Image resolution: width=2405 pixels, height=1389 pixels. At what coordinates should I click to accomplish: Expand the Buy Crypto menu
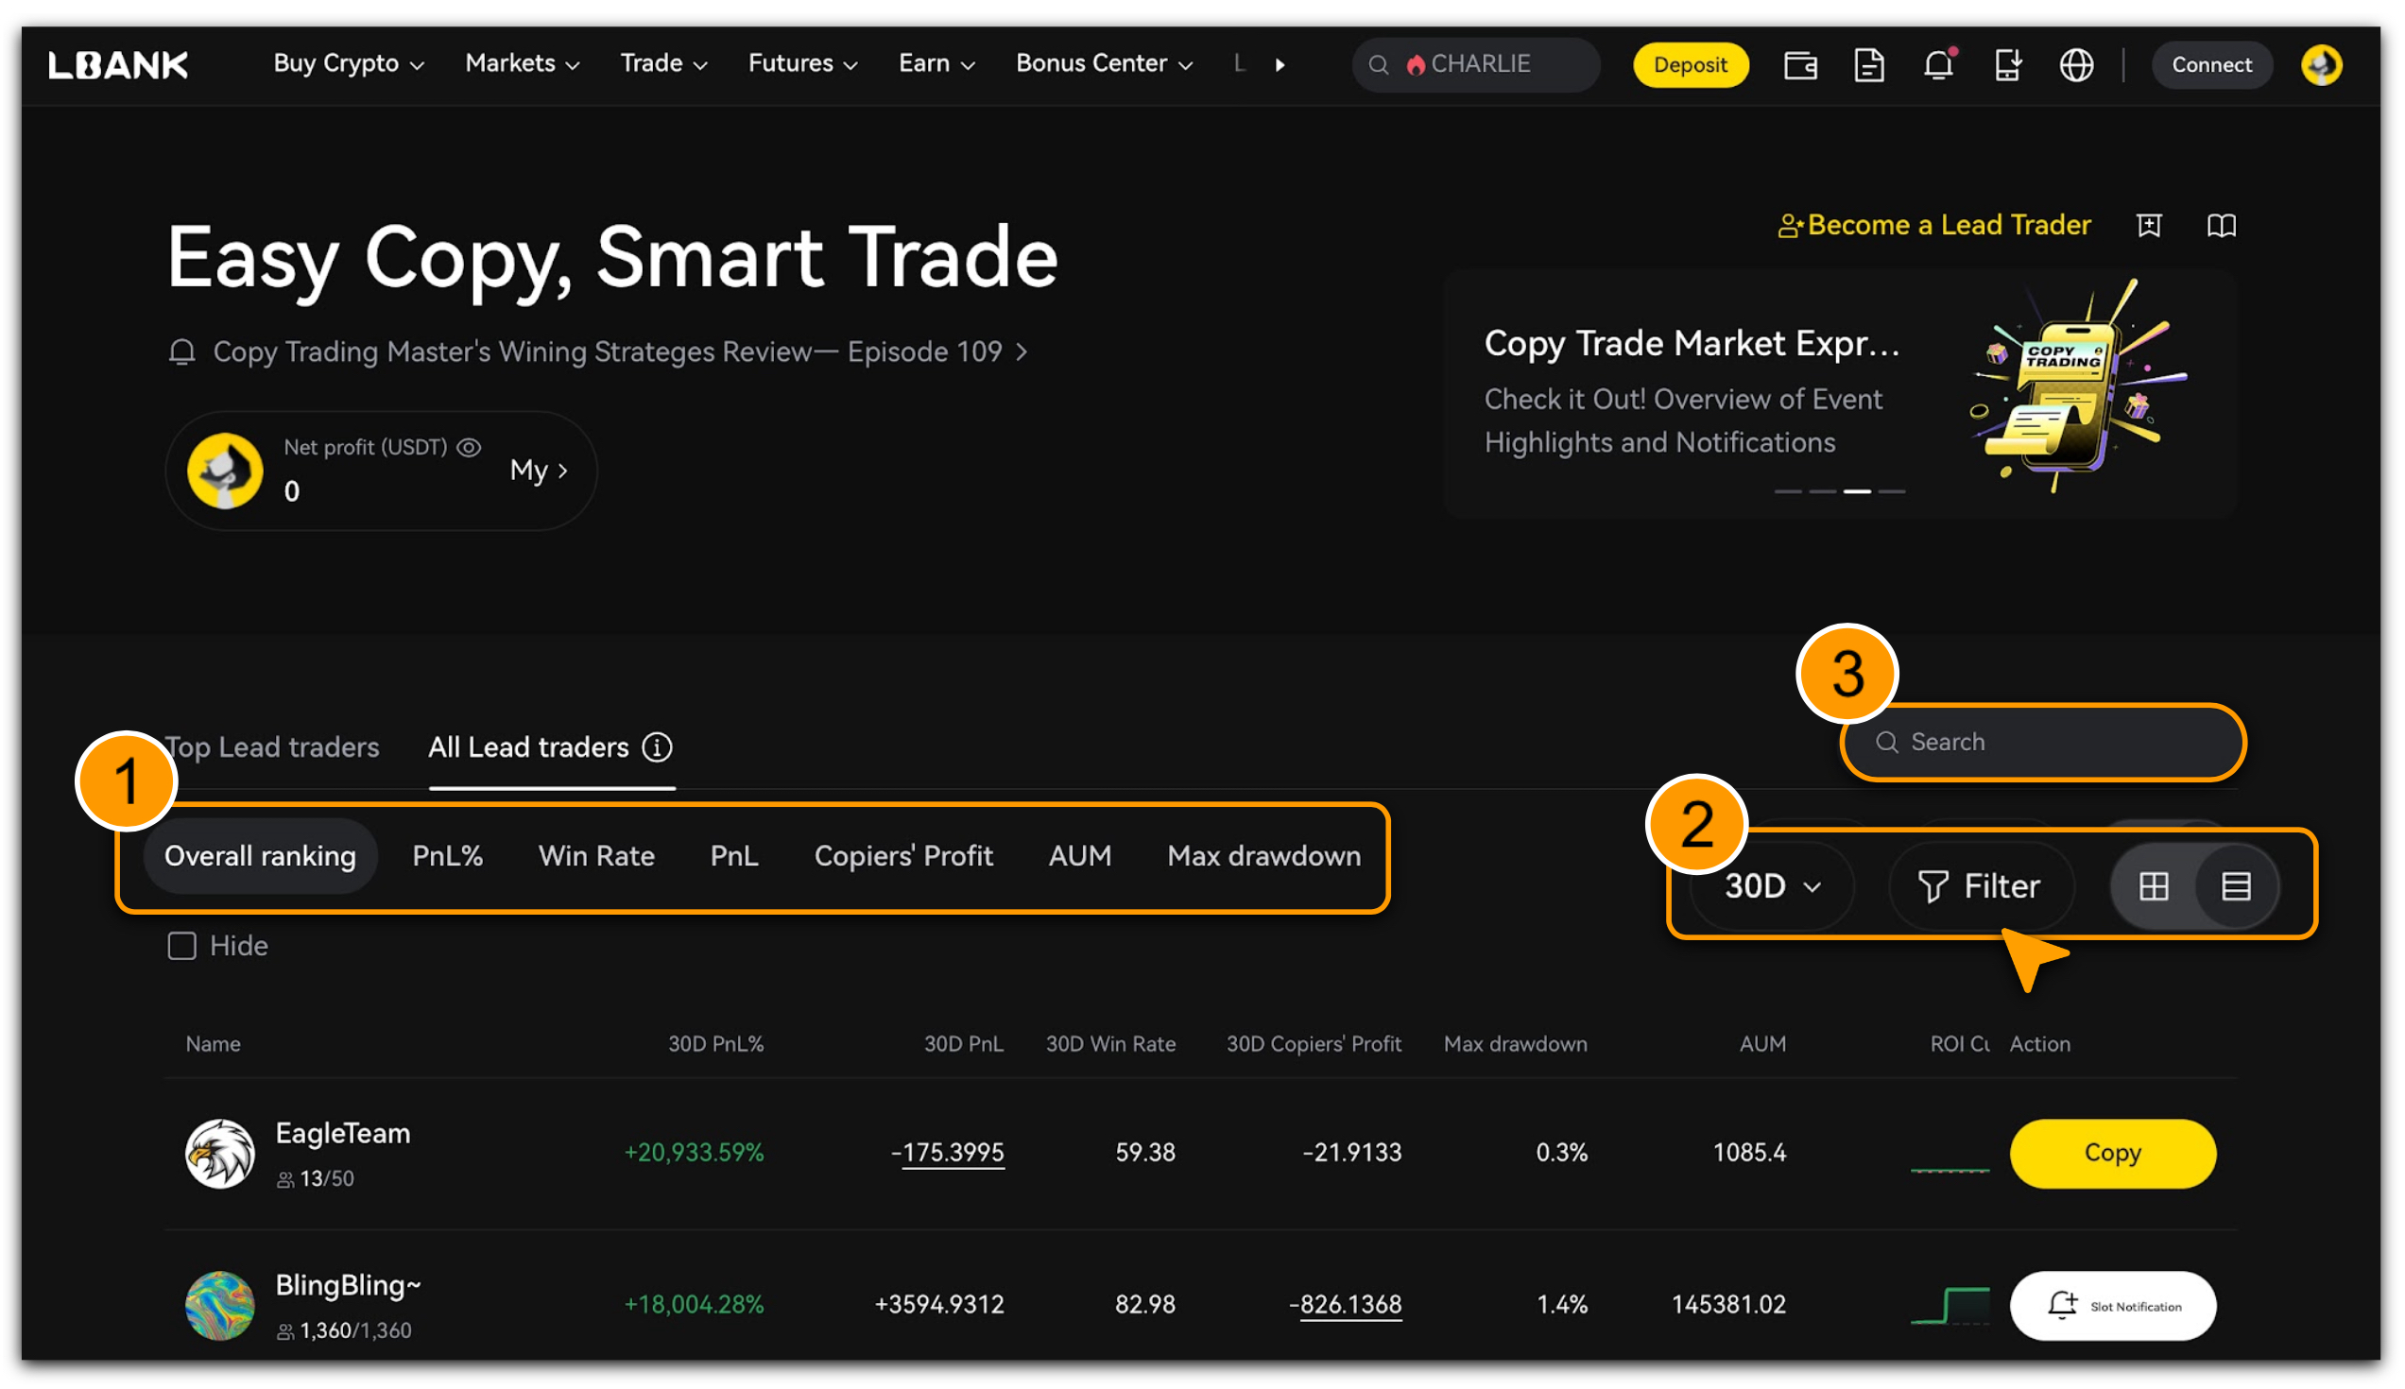tap(348, 64)
